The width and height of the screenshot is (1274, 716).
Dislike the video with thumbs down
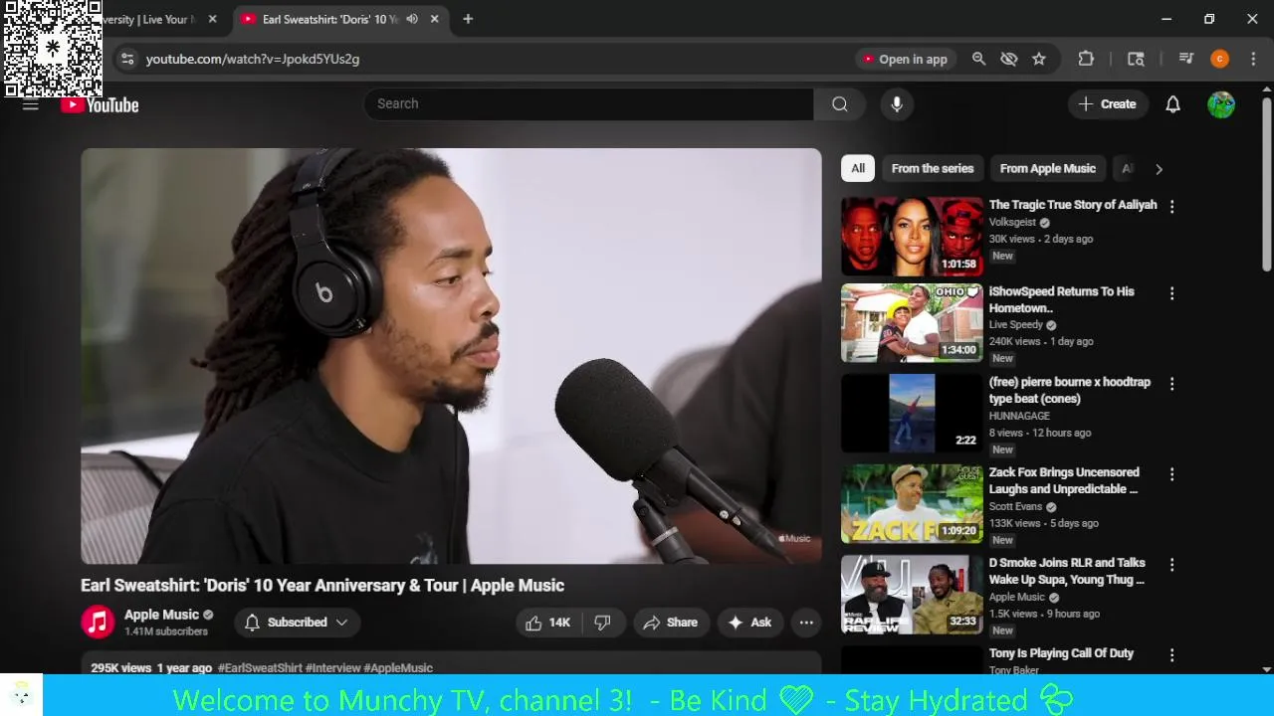[603, 623]
